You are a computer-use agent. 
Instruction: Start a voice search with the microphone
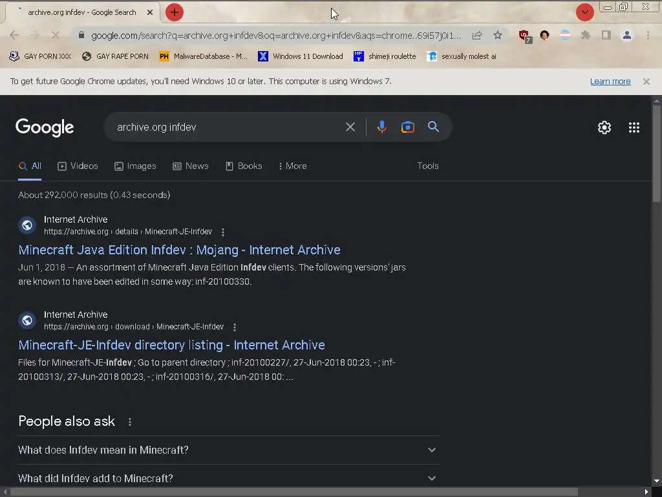(x=381, y=127)
